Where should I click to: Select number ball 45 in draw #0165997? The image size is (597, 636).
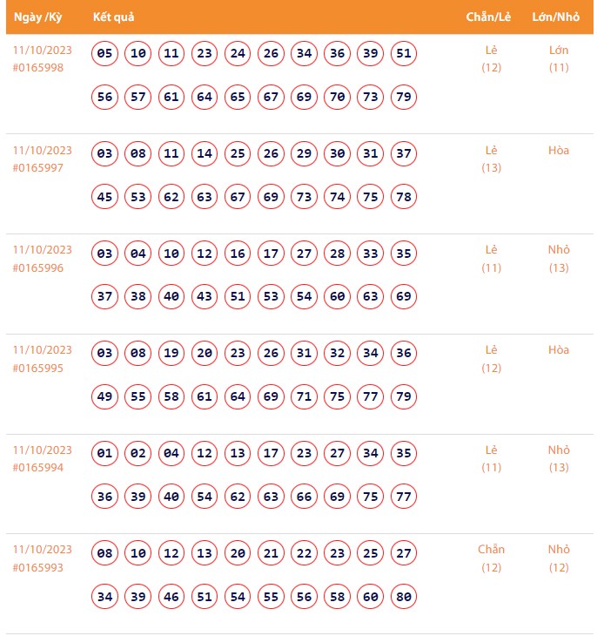(105, 197)
